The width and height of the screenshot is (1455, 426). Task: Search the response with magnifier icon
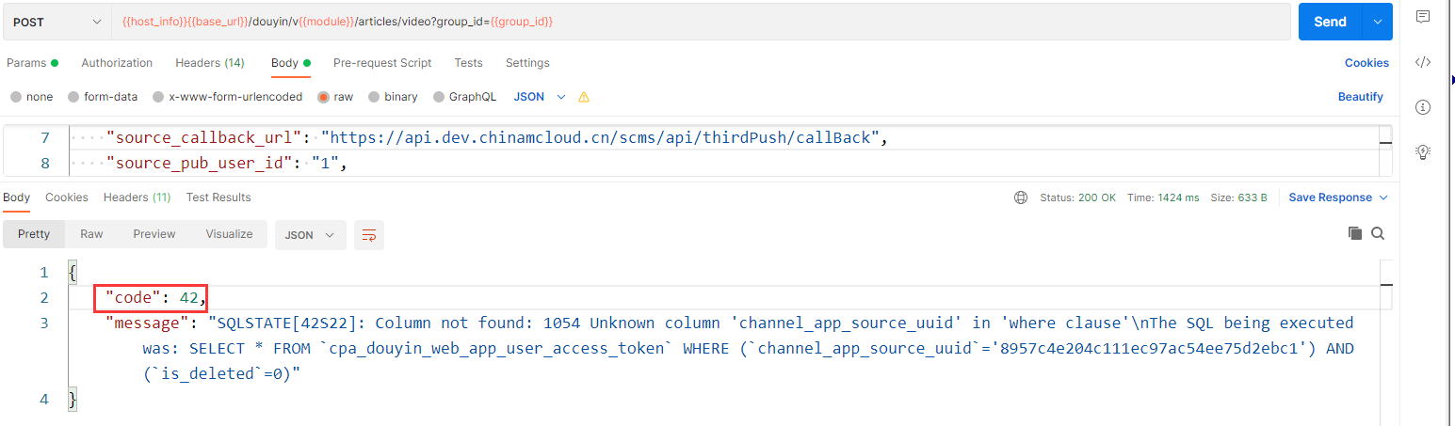tap(1378, 233)
